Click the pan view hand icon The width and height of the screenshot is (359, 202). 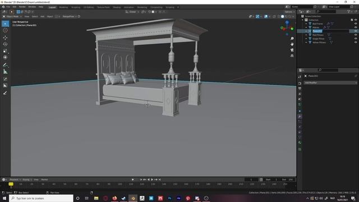coord(292,44)
